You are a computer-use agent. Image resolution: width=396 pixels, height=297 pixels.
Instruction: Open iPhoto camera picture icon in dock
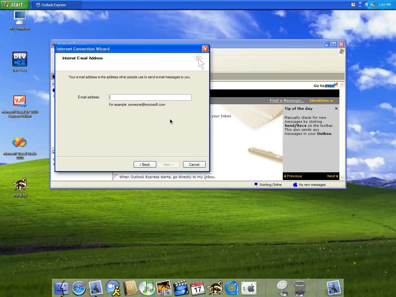coord(164,288)
